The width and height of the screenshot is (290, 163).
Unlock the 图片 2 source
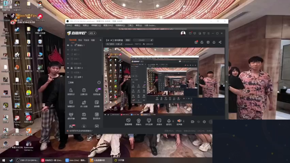[x=72, y=68]
